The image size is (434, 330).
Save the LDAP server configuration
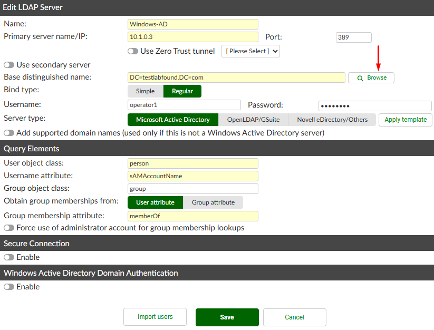(x=227, y=317)
